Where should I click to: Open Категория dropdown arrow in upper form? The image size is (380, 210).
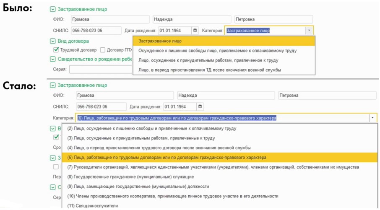[309, 31]
